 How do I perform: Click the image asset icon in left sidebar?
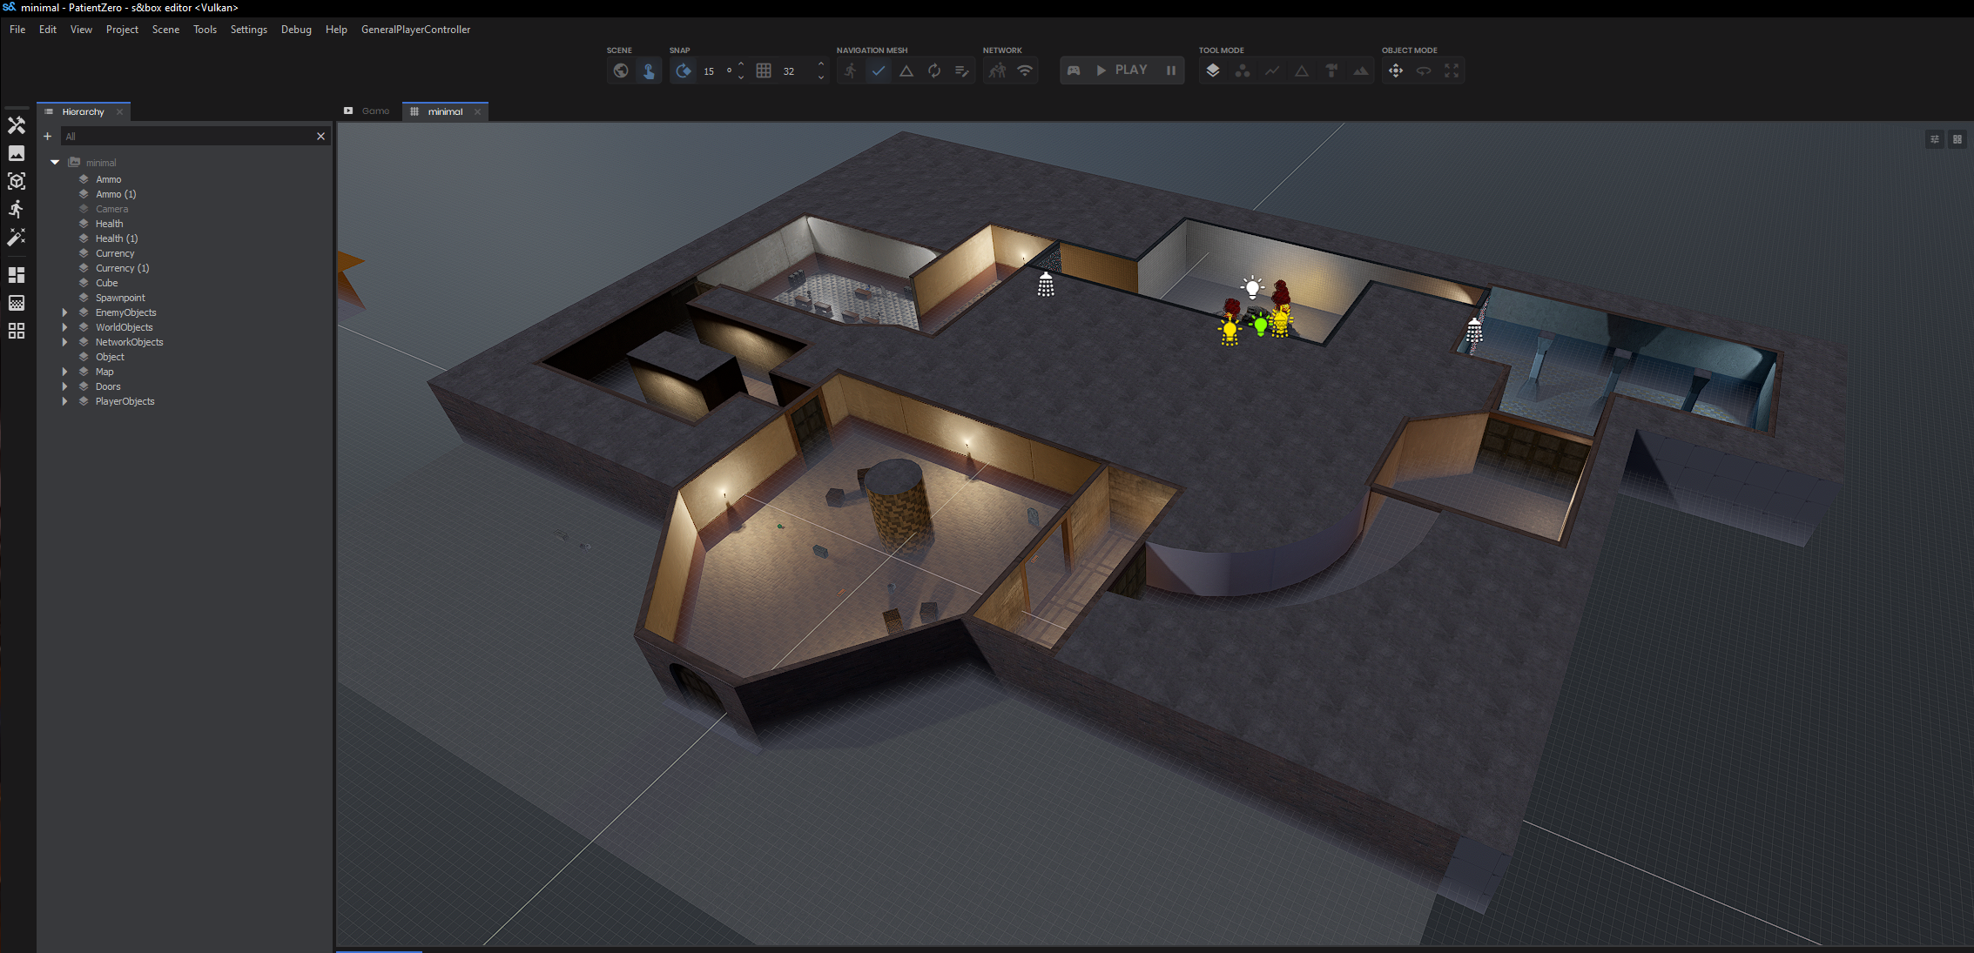pos(17,153)
